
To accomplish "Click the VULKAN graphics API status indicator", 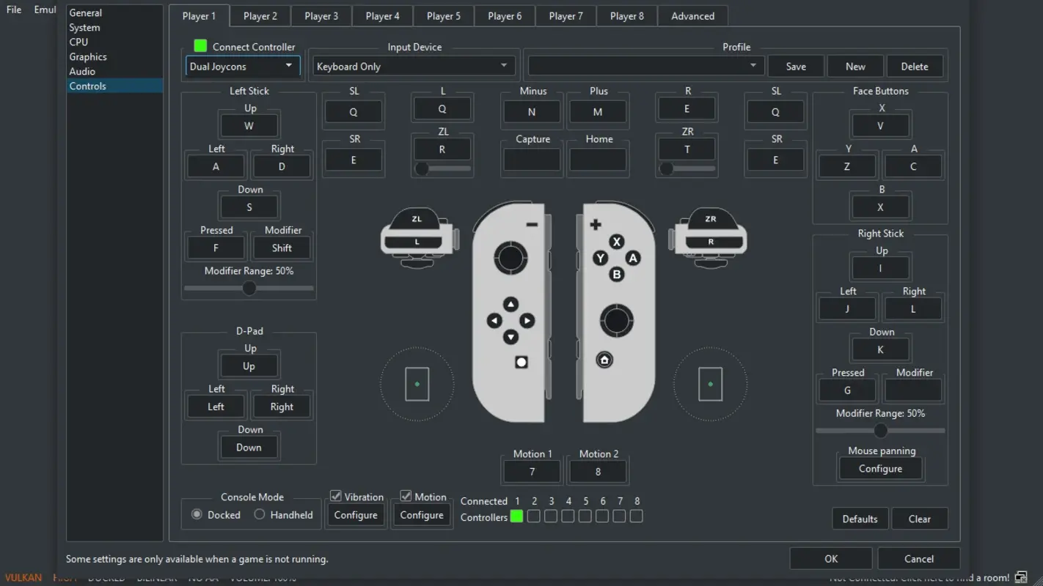I will [23, 577].
